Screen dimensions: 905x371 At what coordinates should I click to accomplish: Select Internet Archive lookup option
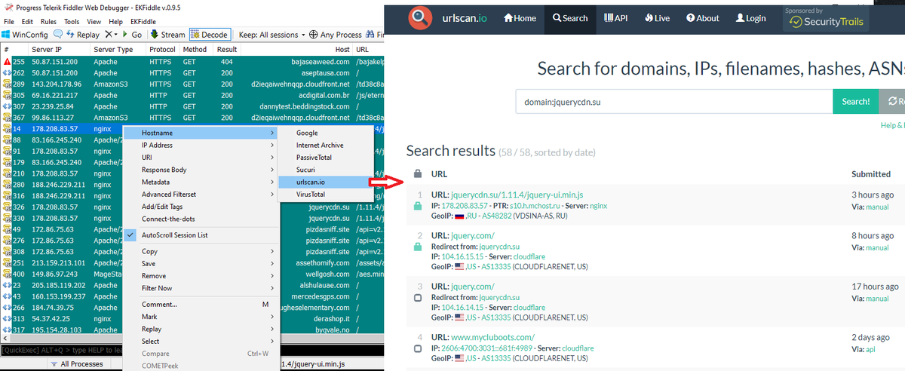pos(326,145)
